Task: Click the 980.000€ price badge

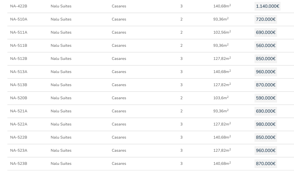Action: coord(265,124)
